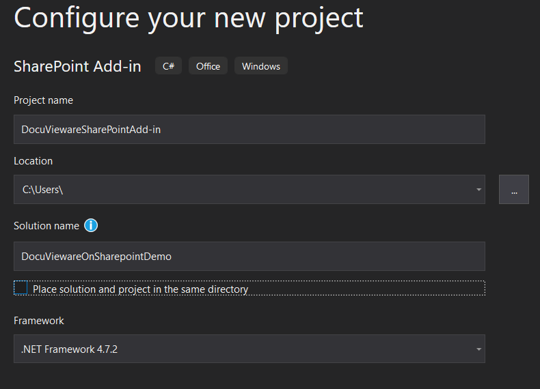Click the Project name label
Viewport: 540px width, 389px height.
click(x=43, y=100)
